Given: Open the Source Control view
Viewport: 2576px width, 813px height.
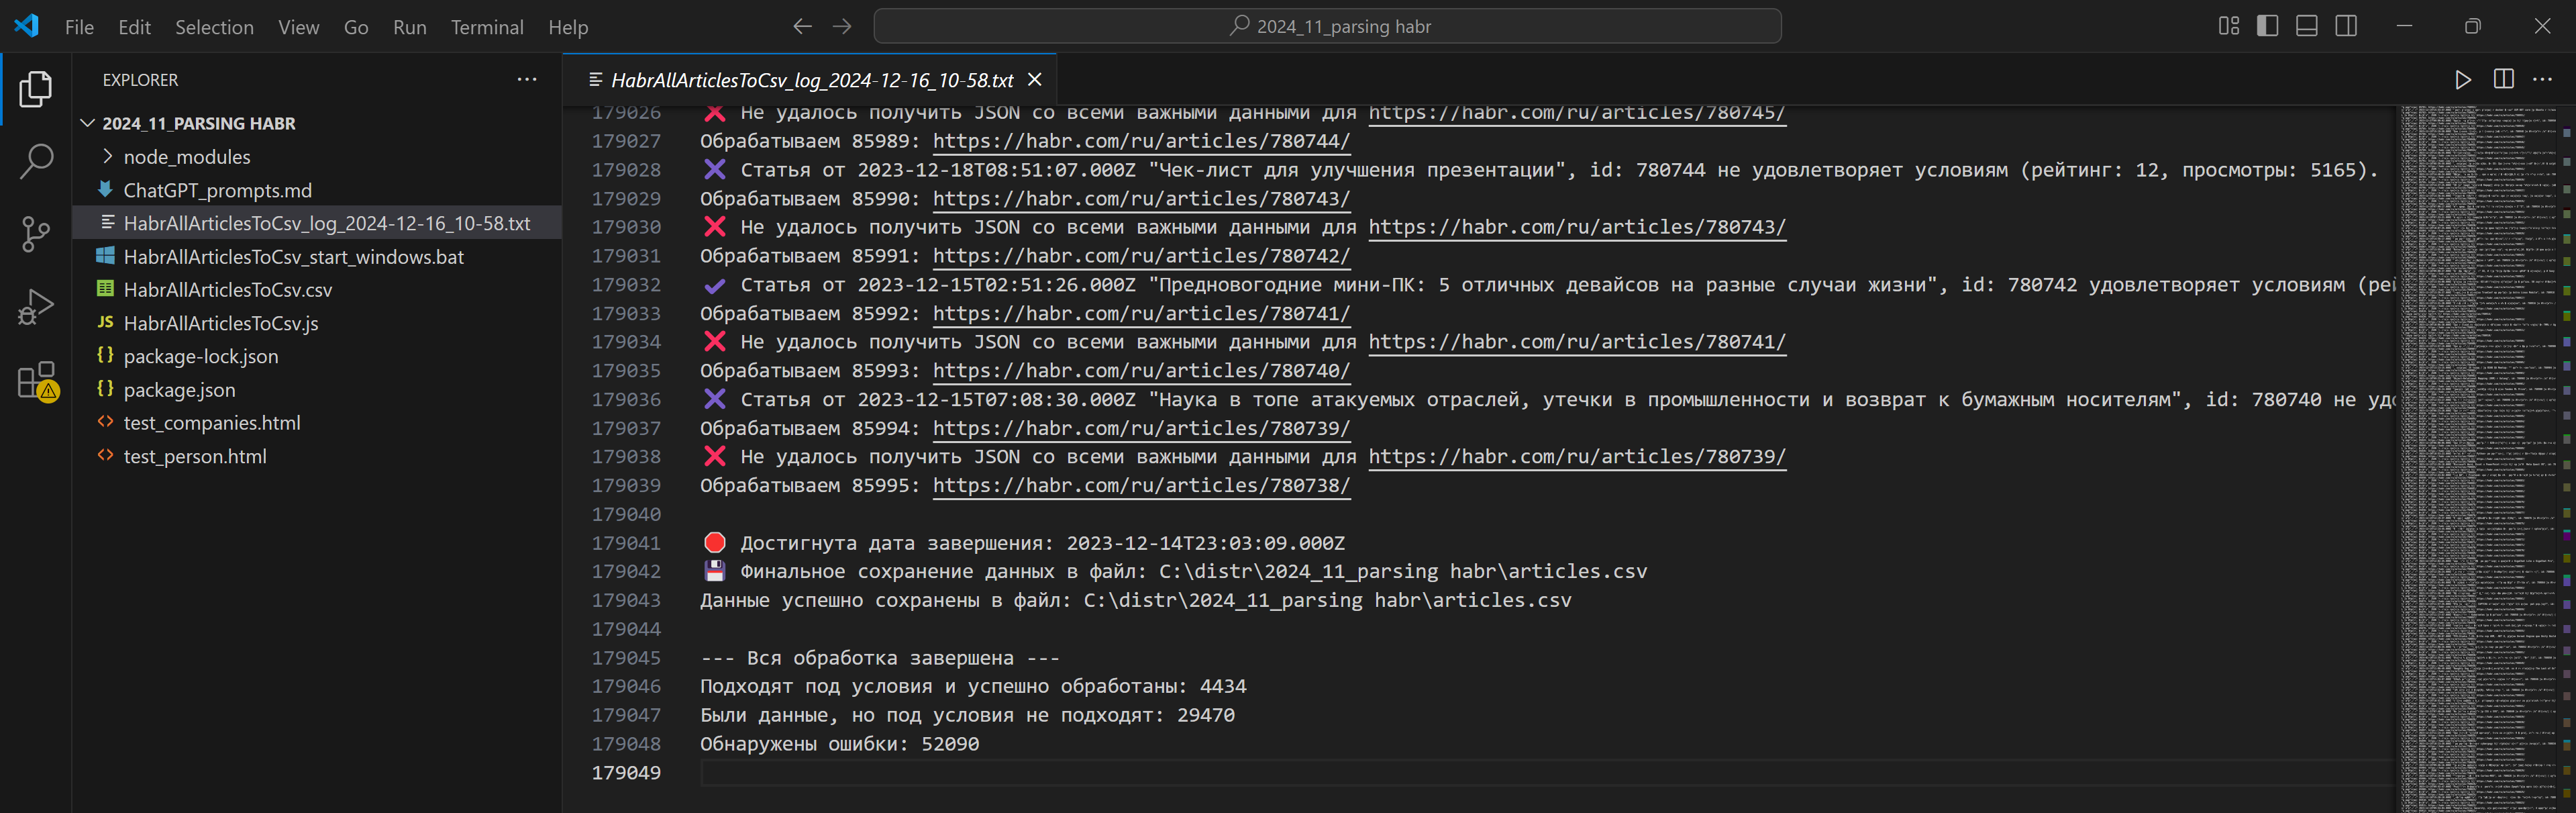Looking at the screenshot, I should coord(36,234).
